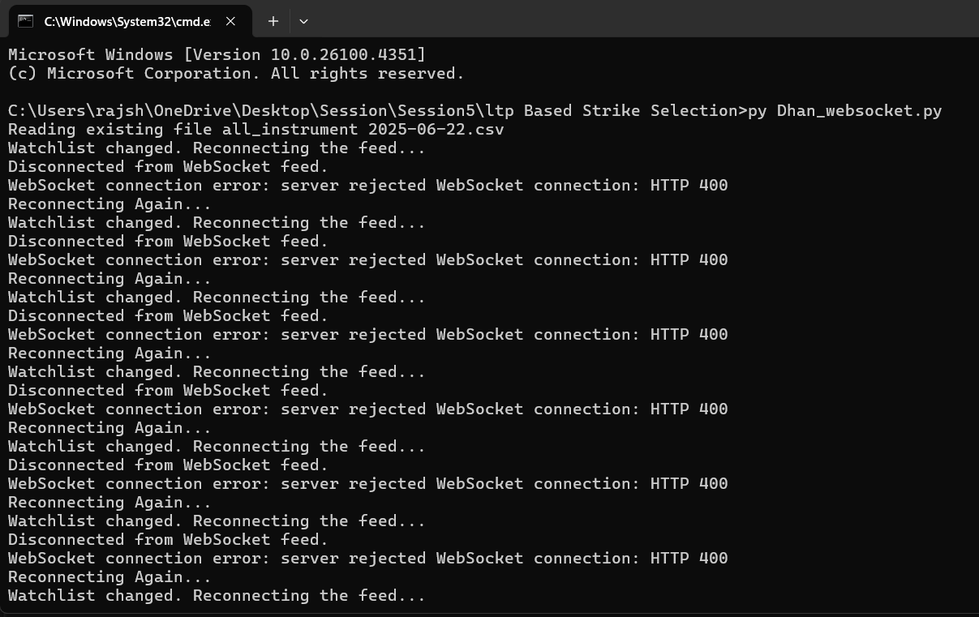Click the Reading existing file output line
This screenshot has height=617, width=979.
[x=256, y=130]
